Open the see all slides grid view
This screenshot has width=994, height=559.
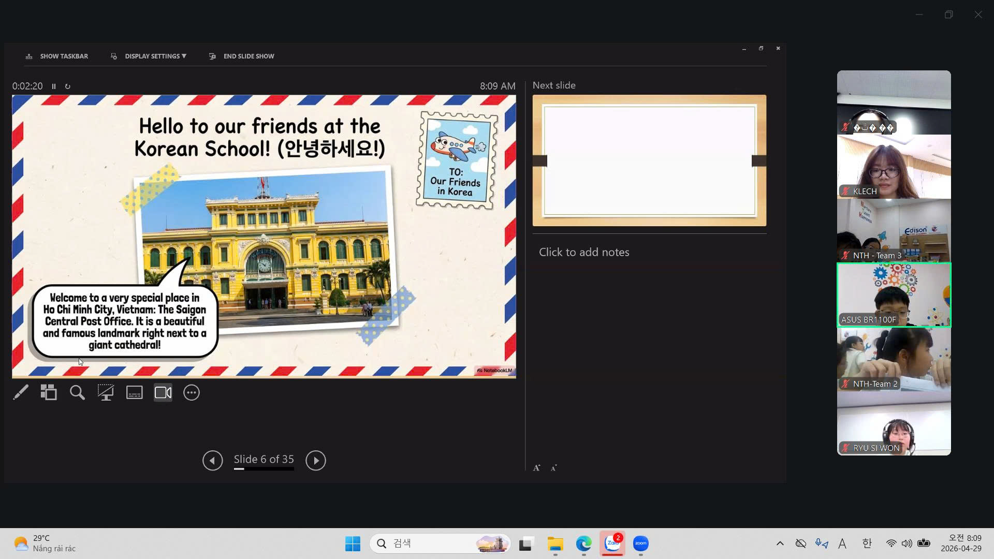49,393
